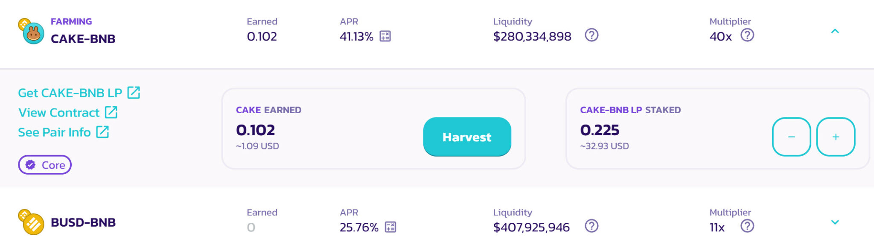Viewport: 874px width, 245px height.
Task: Click BUSD-BNB liquidity help question mark
Action: [591, 226]
